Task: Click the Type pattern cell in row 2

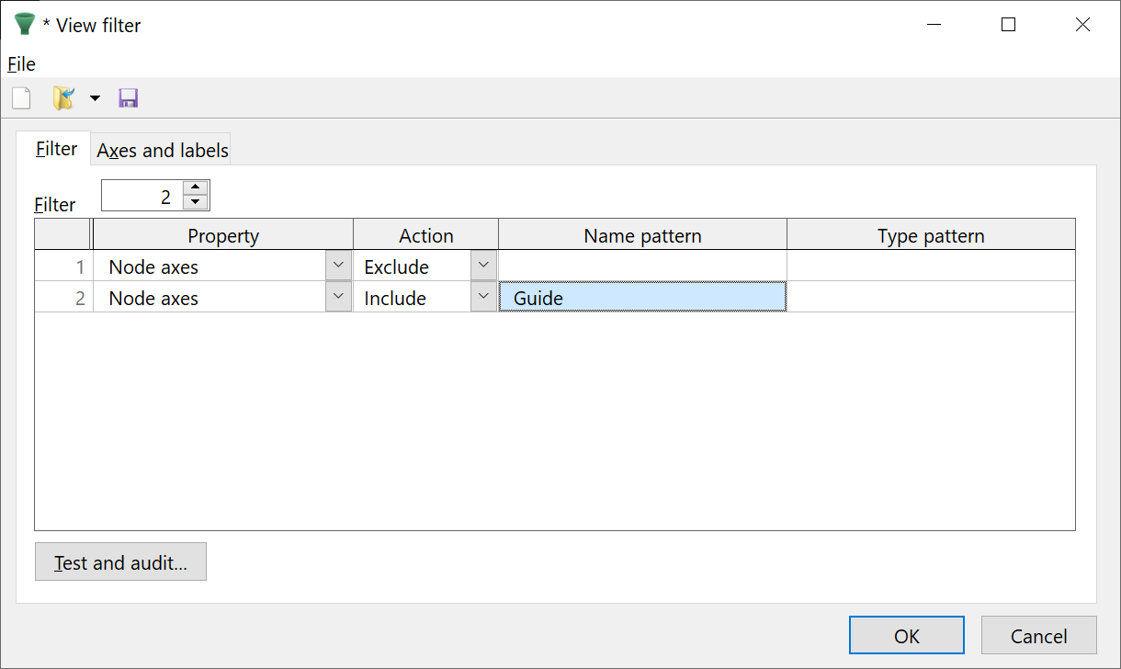Action: coord(930,298)
